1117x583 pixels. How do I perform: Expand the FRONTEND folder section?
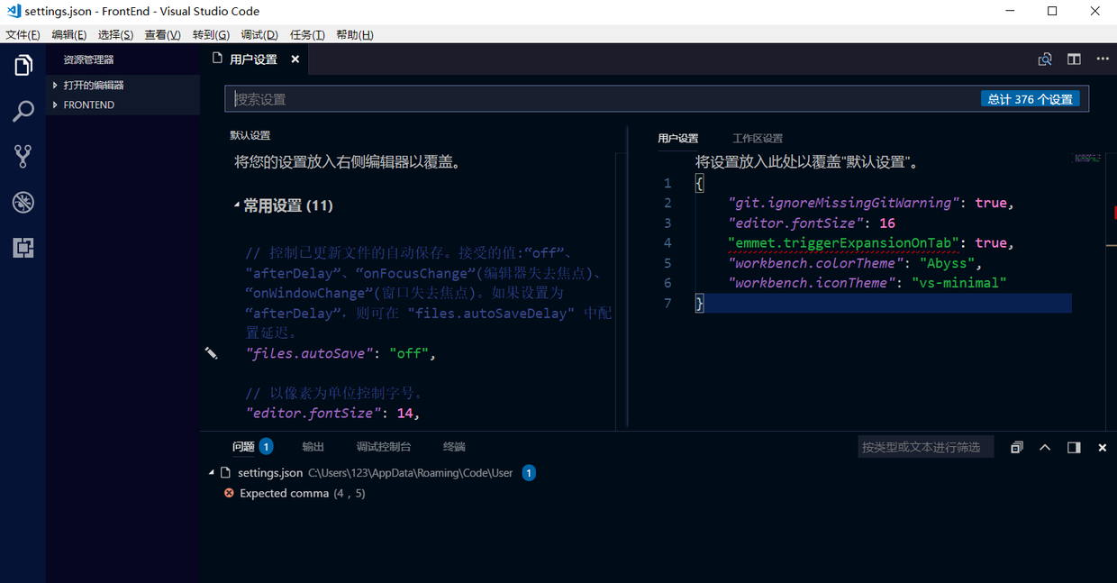coord(56,105)
